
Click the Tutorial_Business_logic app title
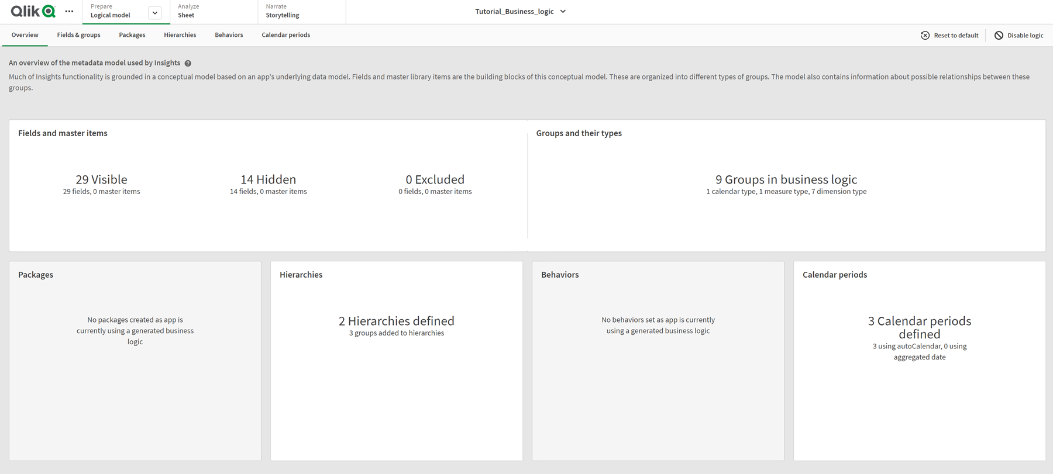(514, 11)
